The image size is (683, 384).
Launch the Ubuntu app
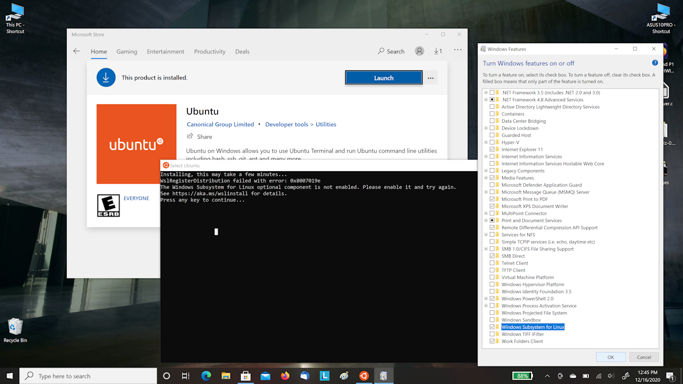click(384, 78)
